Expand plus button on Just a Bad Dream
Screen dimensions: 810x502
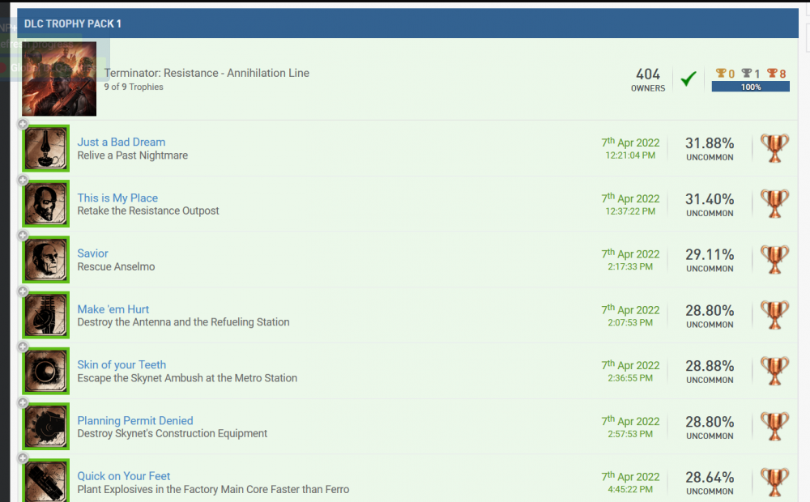click(x=23, y=125)
